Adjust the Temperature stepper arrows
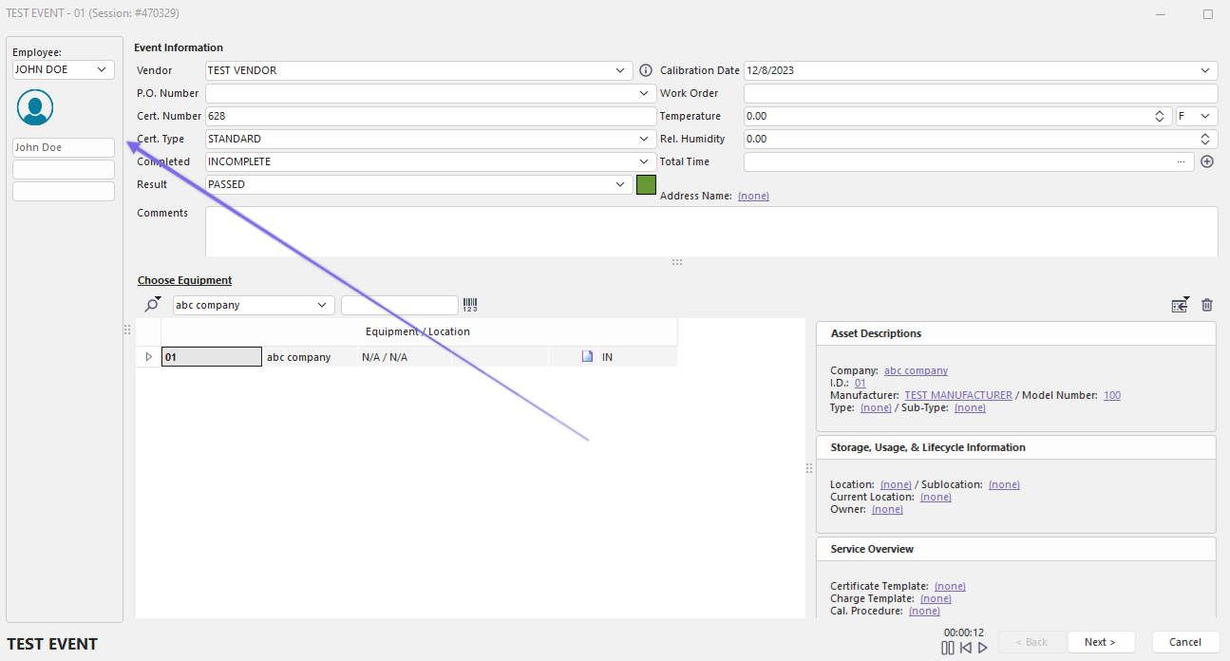The width and height of the screenshot is (1230, 661). (1160, 116)
